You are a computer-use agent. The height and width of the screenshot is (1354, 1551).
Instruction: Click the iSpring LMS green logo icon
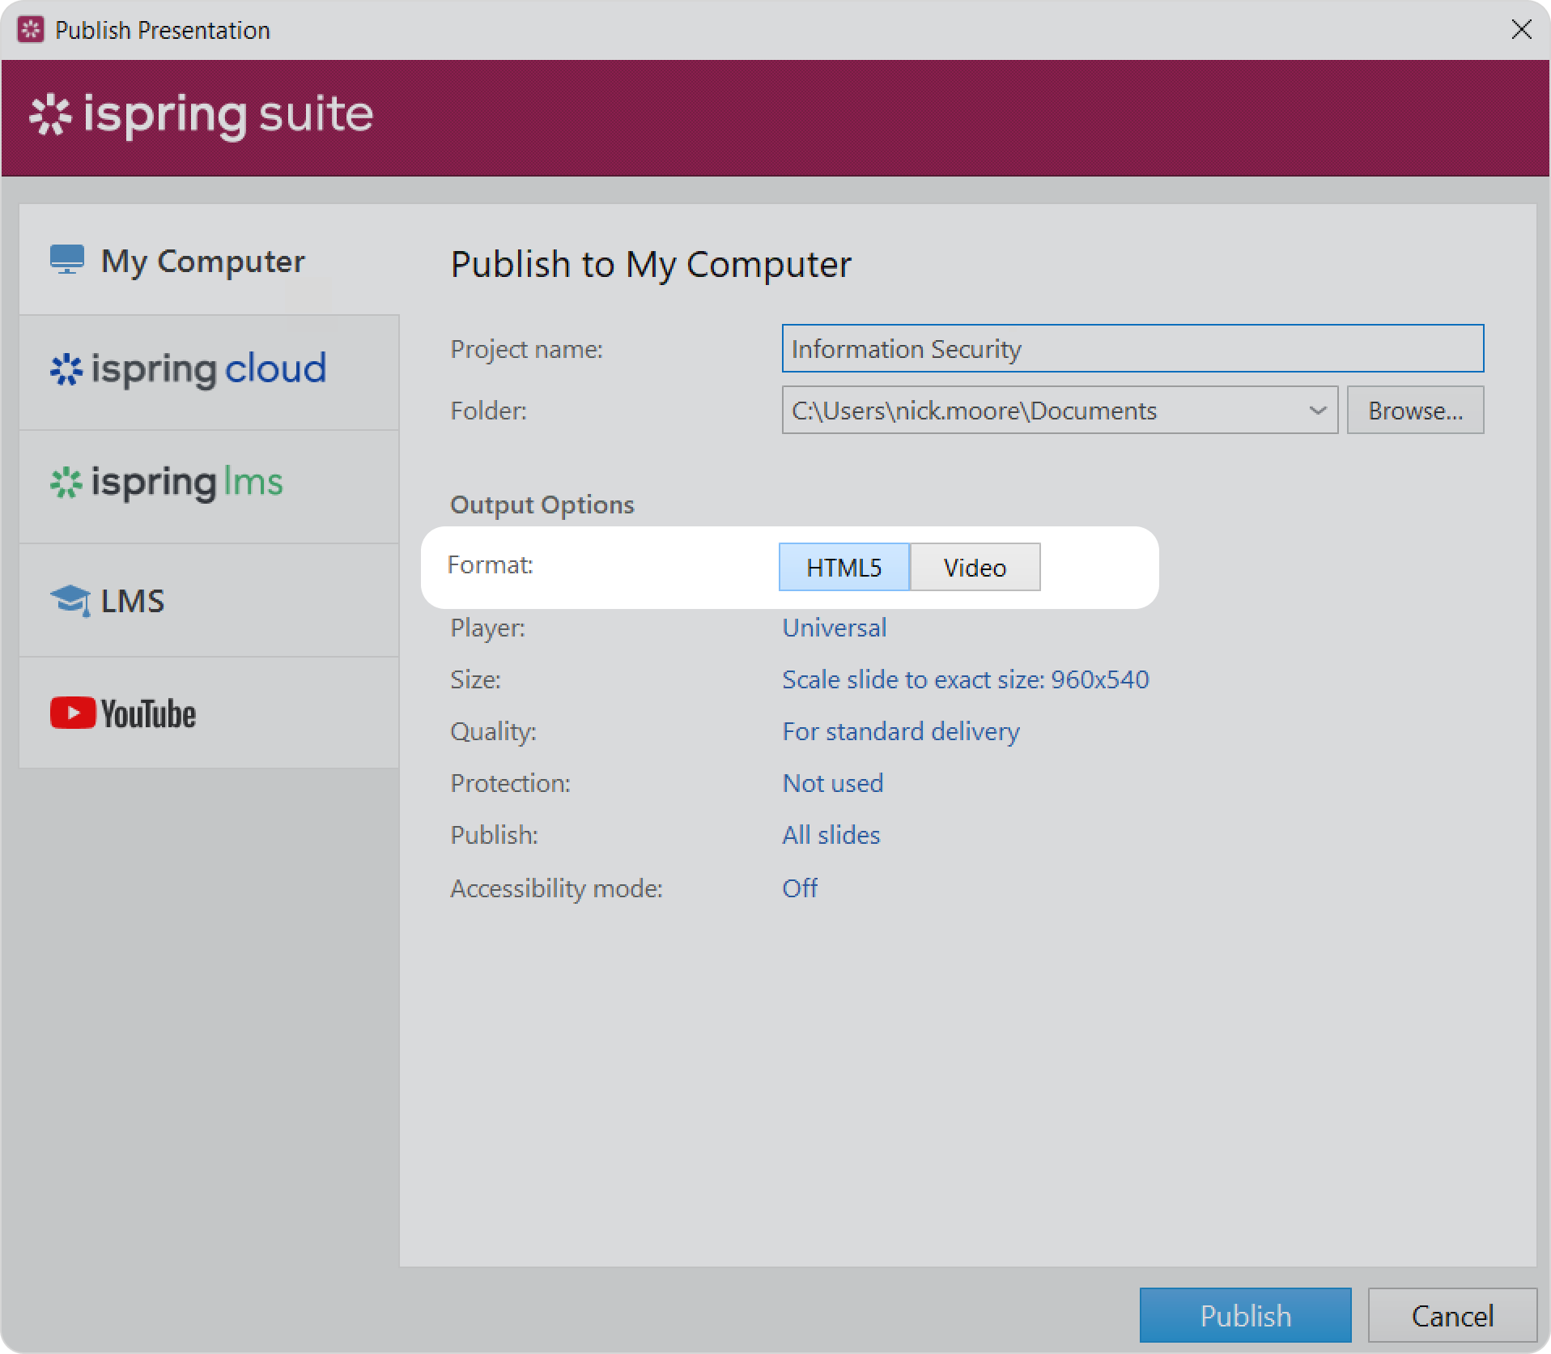click(x=66, y=483)
